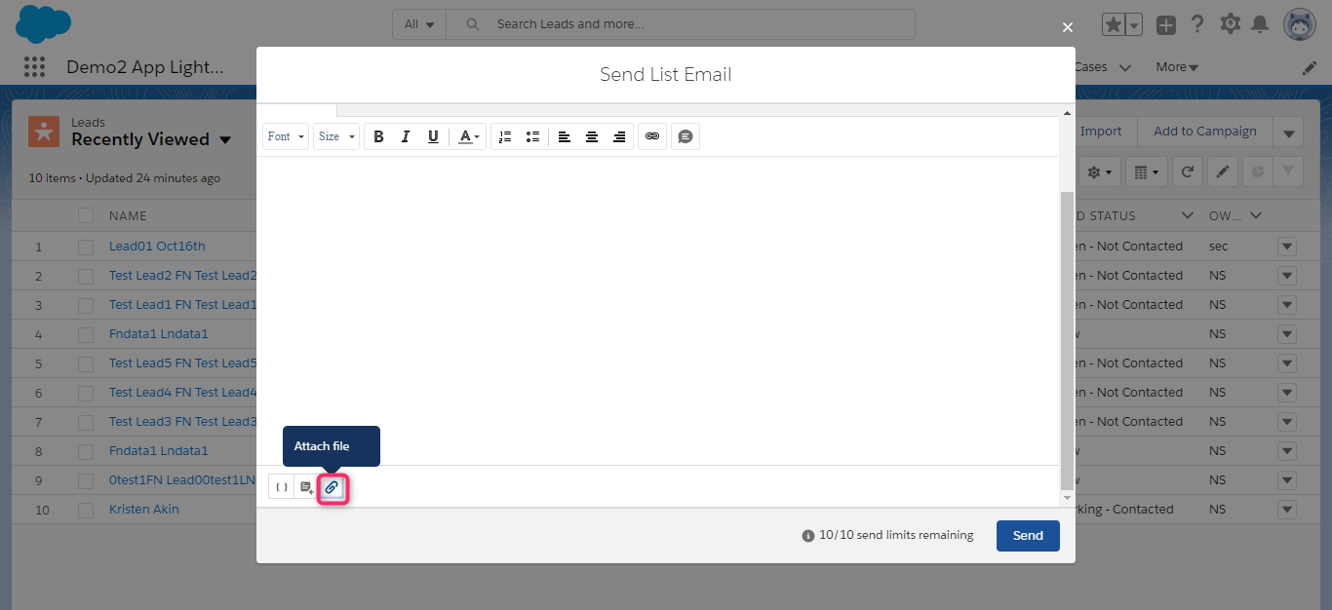The image size is (1332, 610).
Task: Click into the email body text area
Action: pos(657,310)
